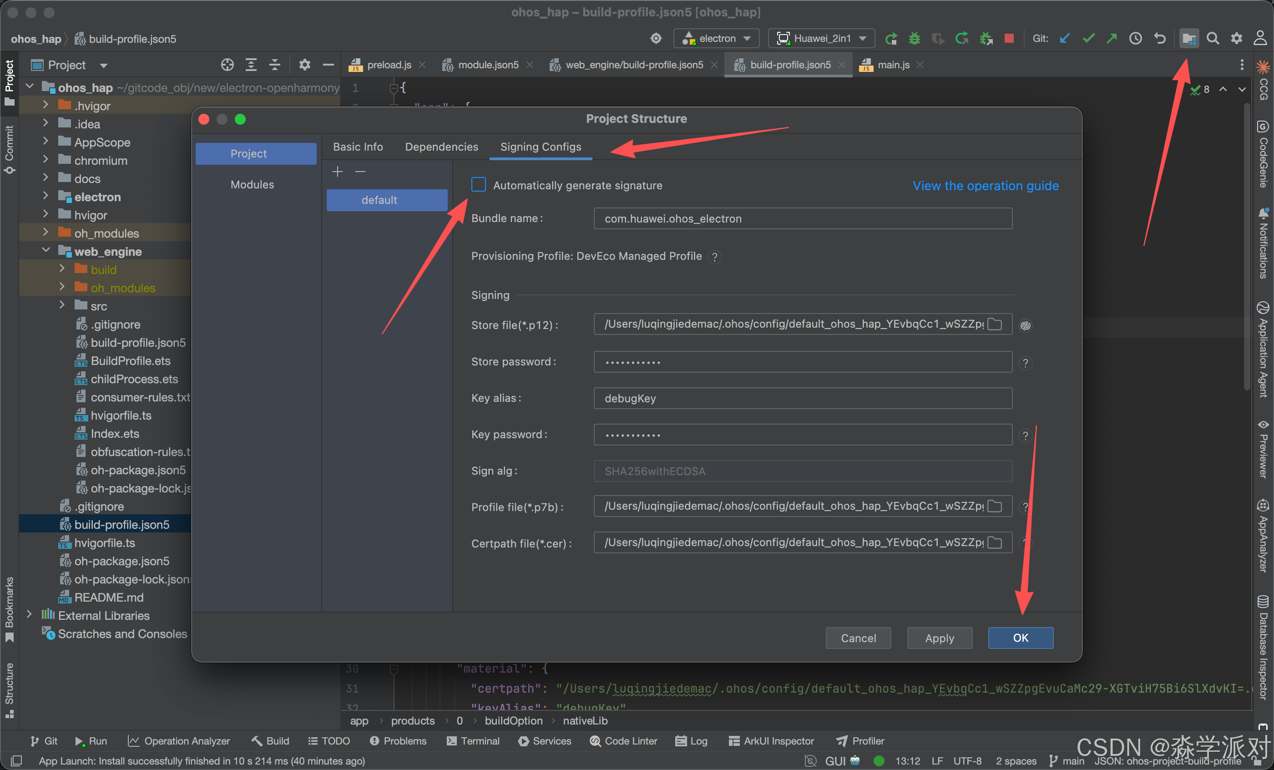Toggle Automatically generate signature checkbox
Viewport: 1274px width, 770px height.
[478, 185]
